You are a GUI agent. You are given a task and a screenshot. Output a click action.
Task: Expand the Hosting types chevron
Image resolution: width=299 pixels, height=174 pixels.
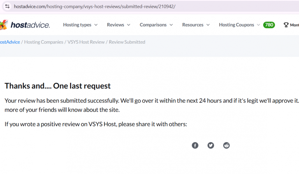point(96,25)
